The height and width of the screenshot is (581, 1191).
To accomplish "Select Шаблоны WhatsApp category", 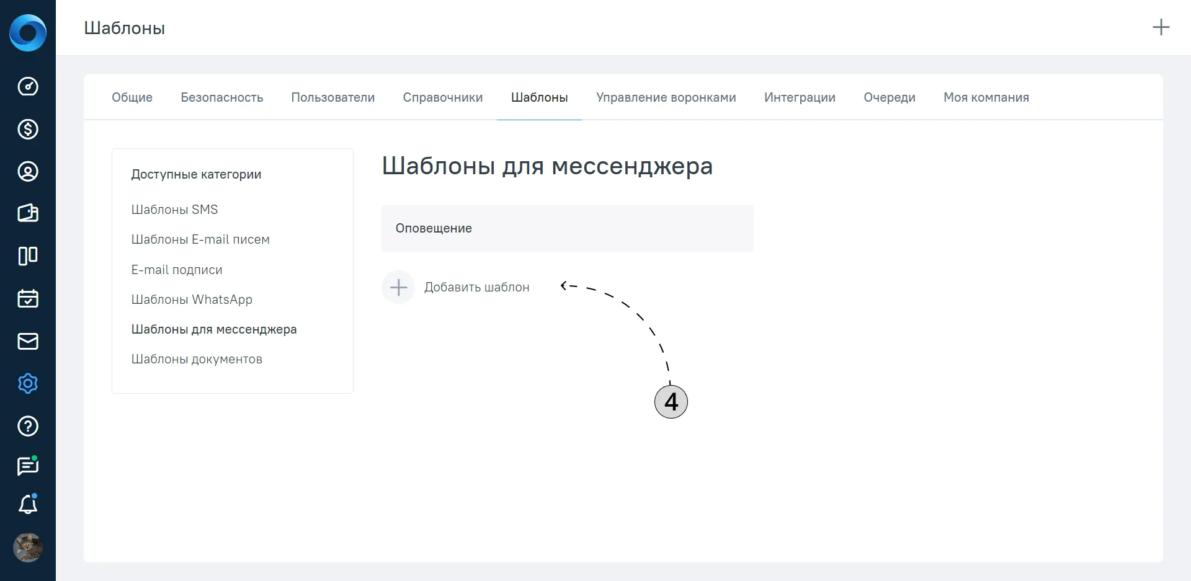I will point(192,299).
